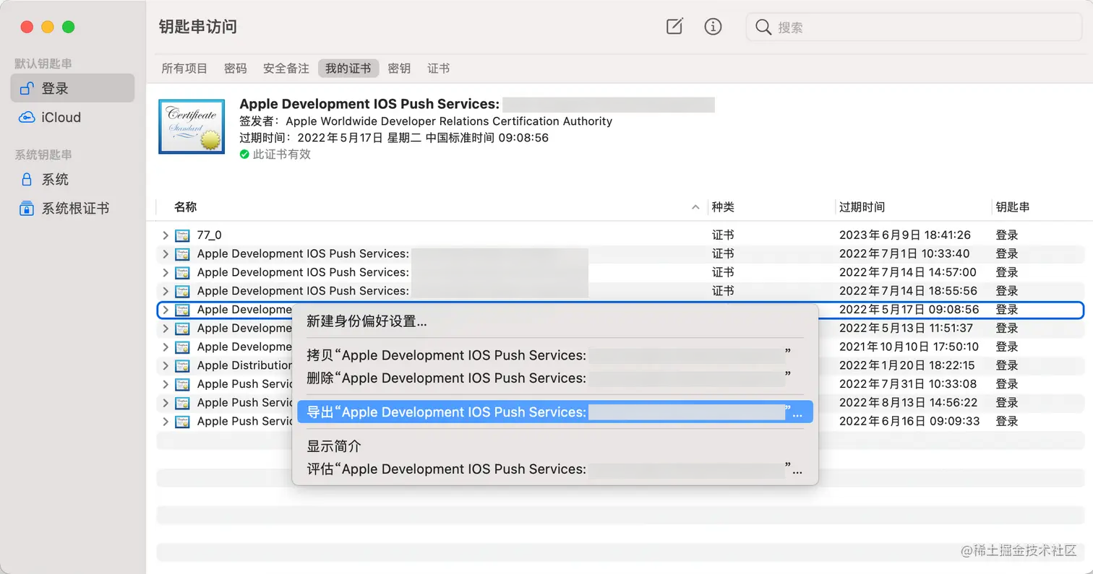Click the green valid-certificate checkmark icon

(244, 155)
